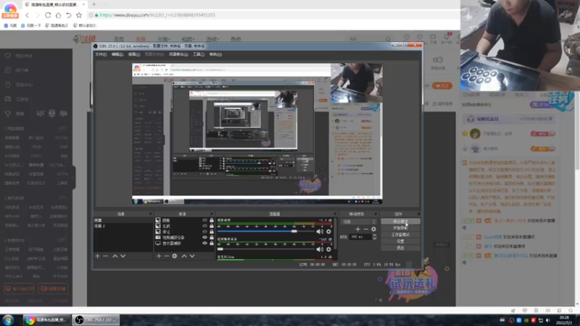Viewport: 580px width, 326px height.
Task: Open settings gear for video capture audio channel
Action: click(x=328, y=249)
